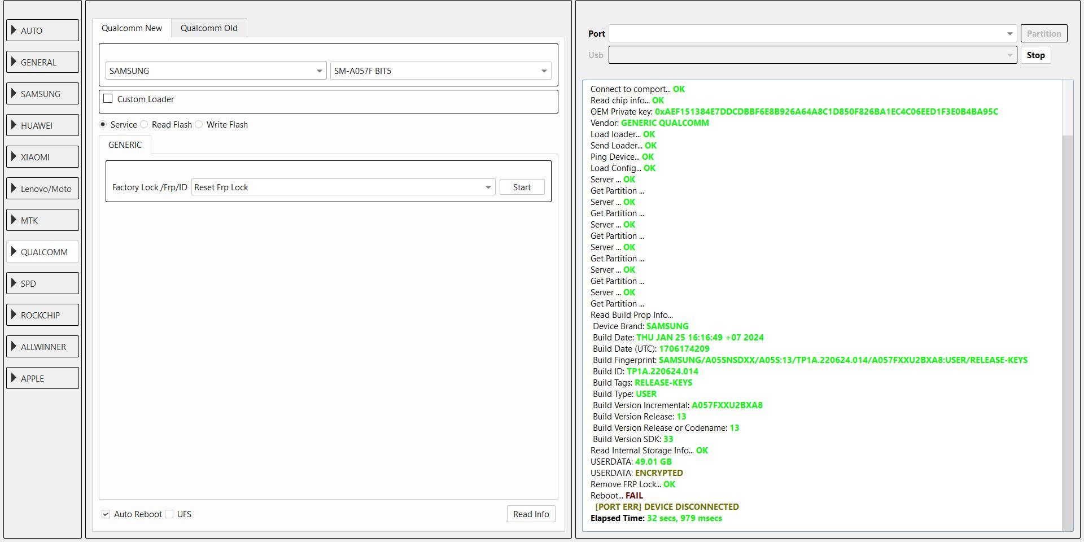Image resolution: width=1084 pixels, height=542 pixels.
Task: Open the Reset Frp Lock dropdown
Action: pyautogui.click(x=343, y=187)
